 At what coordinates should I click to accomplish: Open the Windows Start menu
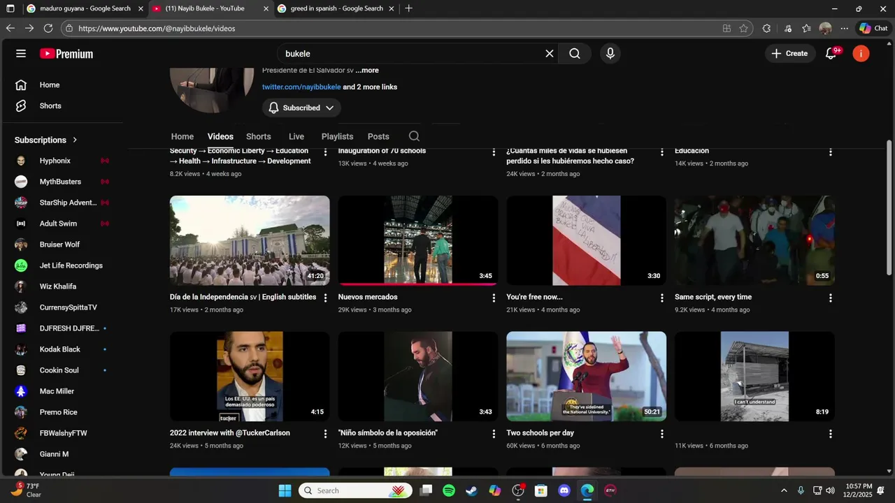point(285,490)
